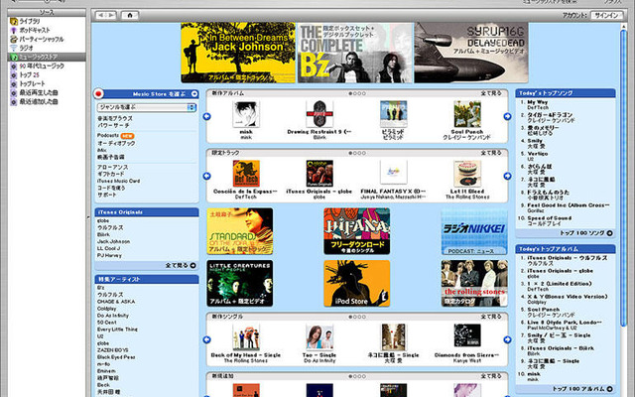Open iTunes Originals - globe cover

[x=319, y=174]
